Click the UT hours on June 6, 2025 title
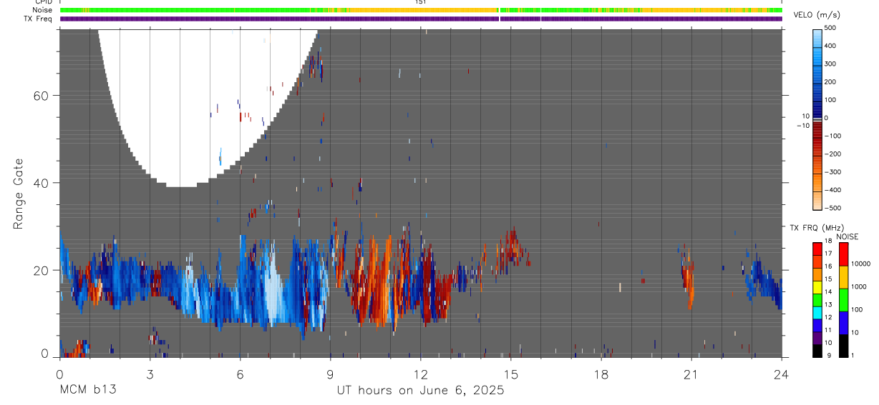This screenshot has width=879, height=405. pyautogui.click(x=421, y=390)
